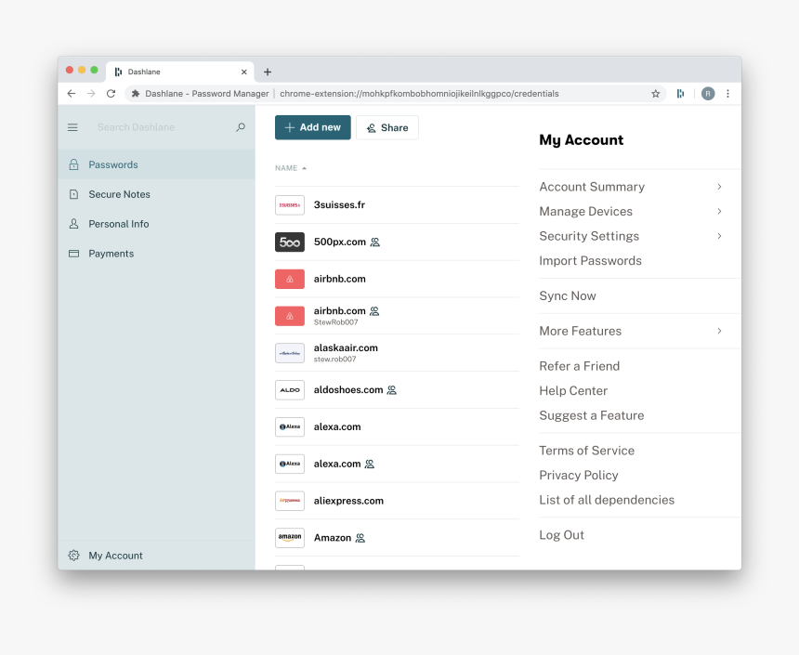Switch to the Dashlane browser tab

[179, 72]
